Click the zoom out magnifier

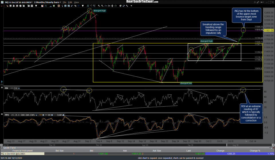(102, 6)
